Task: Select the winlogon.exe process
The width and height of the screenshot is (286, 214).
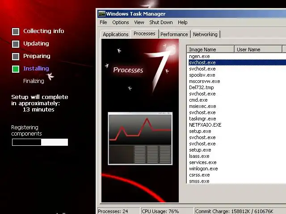Action: click(x=203, y=169)
